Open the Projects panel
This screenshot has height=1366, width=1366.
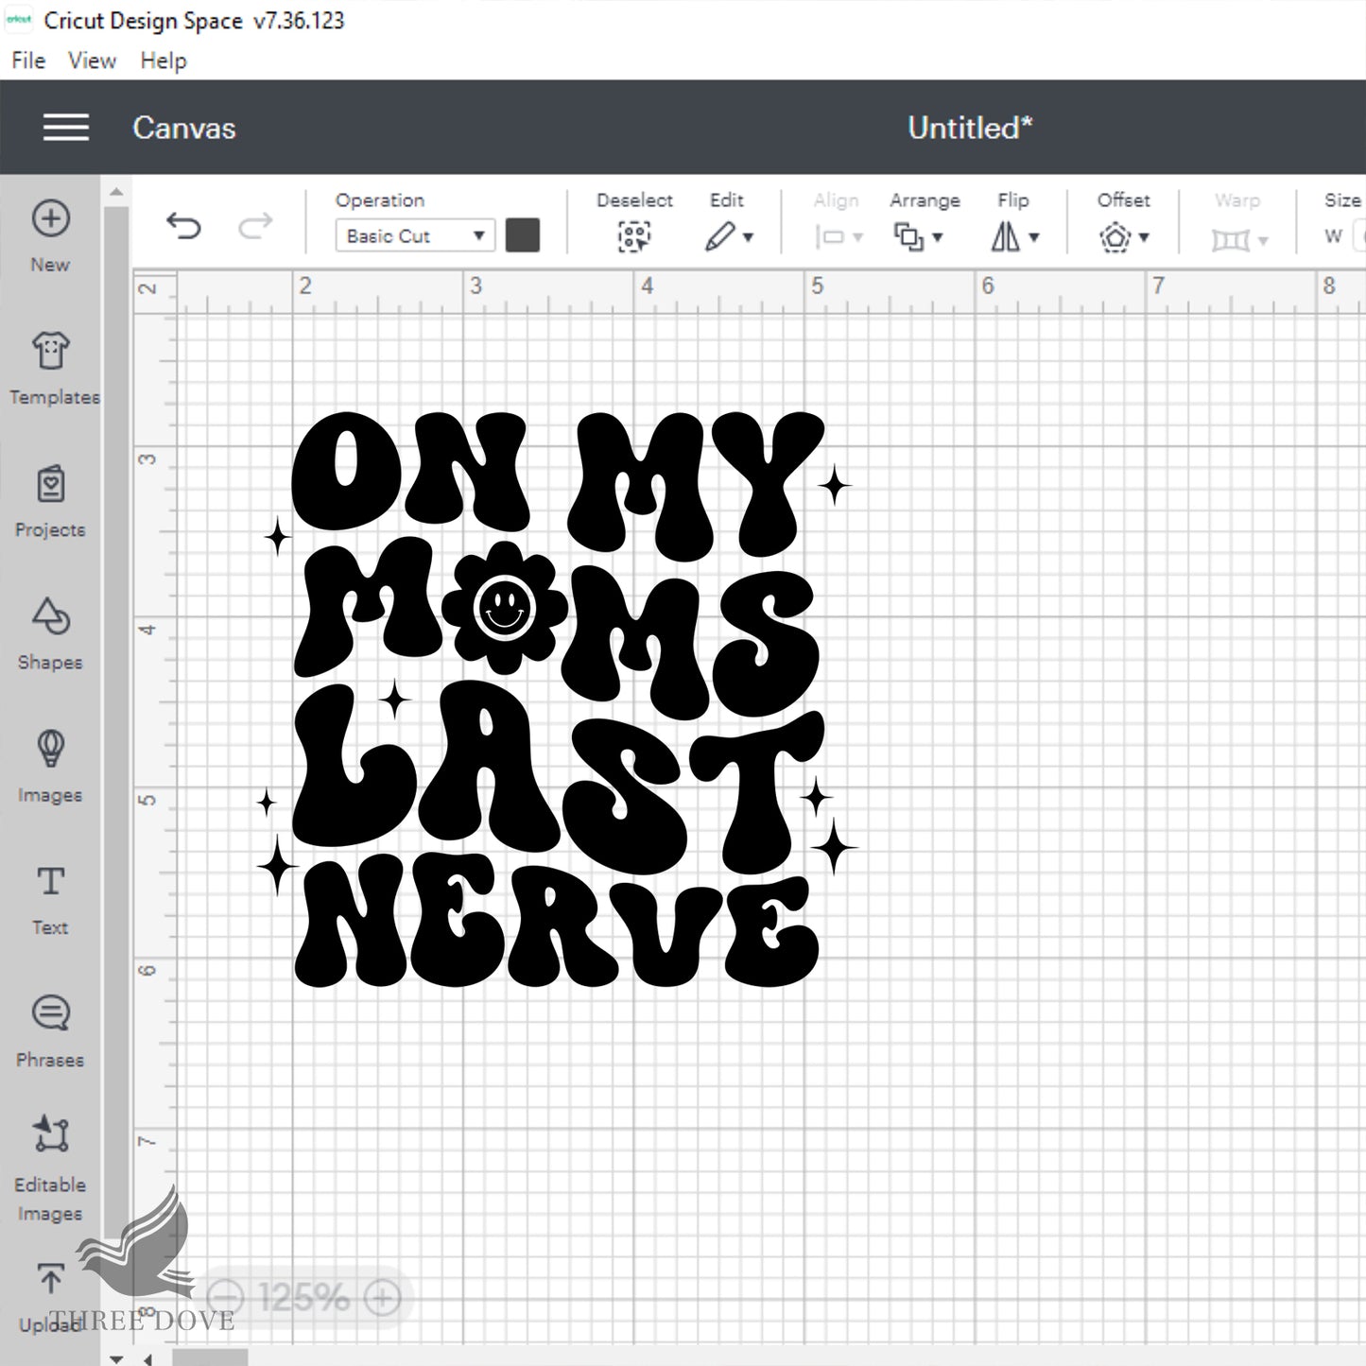pyautogui.click(x=51, y=502)
